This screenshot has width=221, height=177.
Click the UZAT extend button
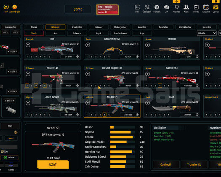[x=53, y=164]
